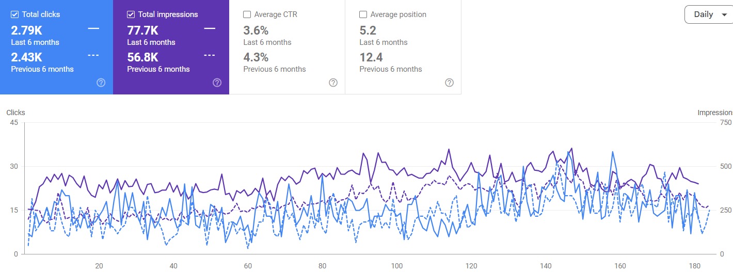
Task: Click the 180 mark on the x-axis
Action: tap(695, 266)
